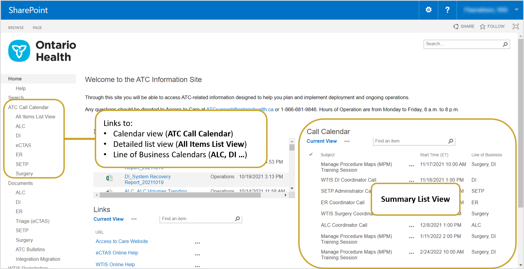524x269 pixels.
Task: Click the Share icon button
Action: pyautogui.click(x=464, y=26)
